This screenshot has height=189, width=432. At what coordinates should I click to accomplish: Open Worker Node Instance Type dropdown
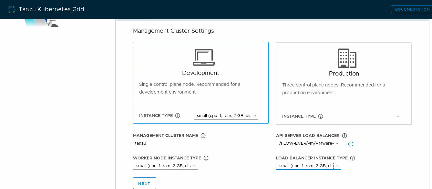[x=165, y=166]
